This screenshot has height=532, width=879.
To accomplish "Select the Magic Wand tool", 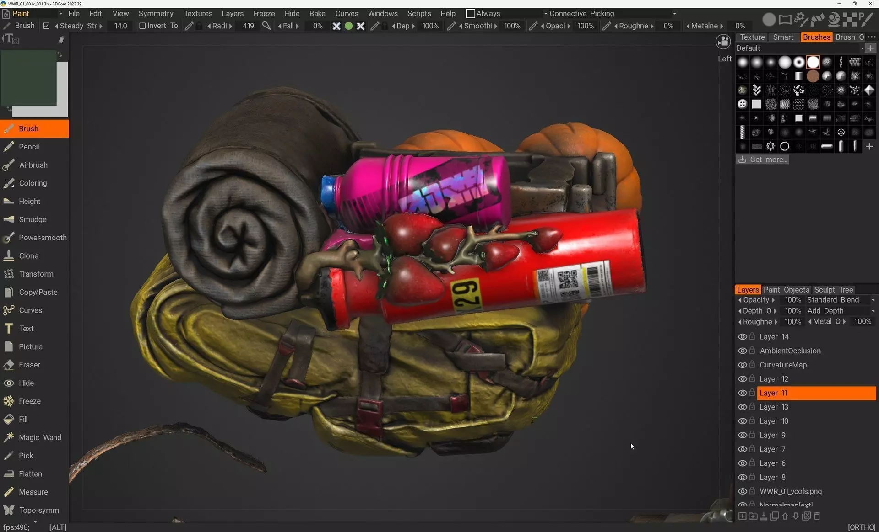I will point(39,437).
